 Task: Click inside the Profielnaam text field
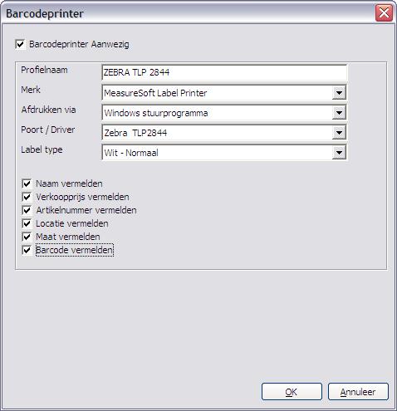(224, 72)
